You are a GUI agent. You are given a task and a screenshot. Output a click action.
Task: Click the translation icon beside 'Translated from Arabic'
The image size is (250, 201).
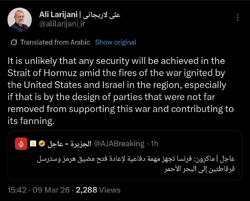(14, 42)
